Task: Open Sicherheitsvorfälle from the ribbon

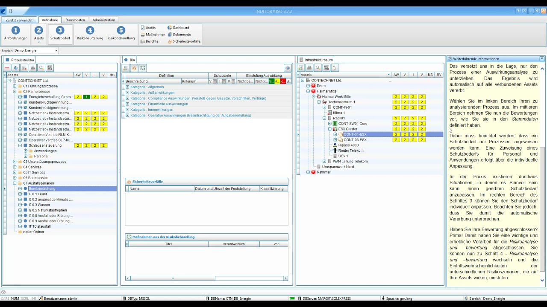Action: point(184,41)
